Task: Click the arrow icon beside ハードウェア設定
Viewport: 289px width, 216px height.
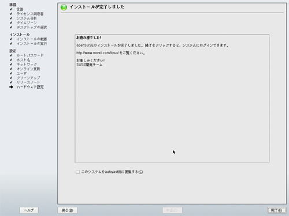Action: point(11,87)
